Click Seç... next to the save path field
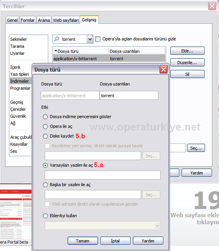The width and height of the screenshot is (219, 251). tap(151, 156)
